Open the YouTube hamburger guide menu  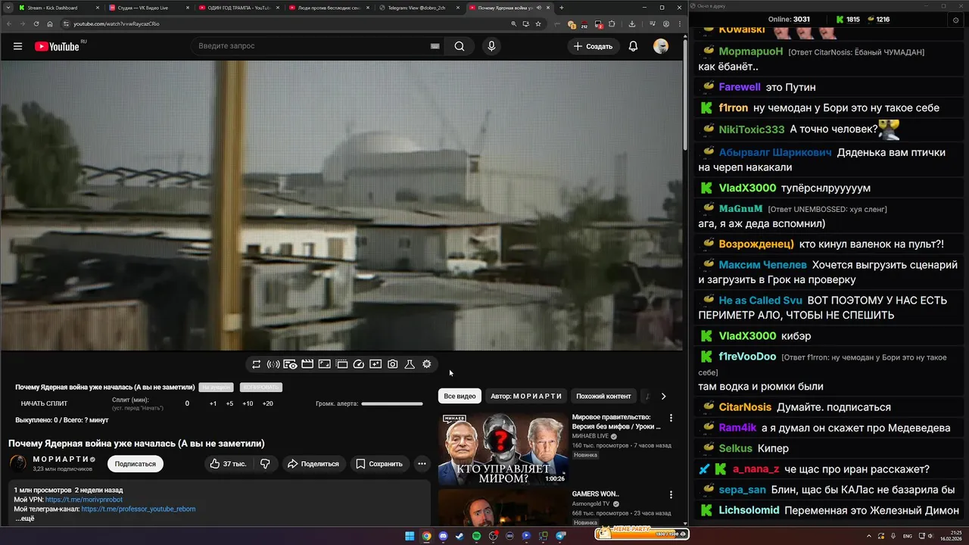17,46
